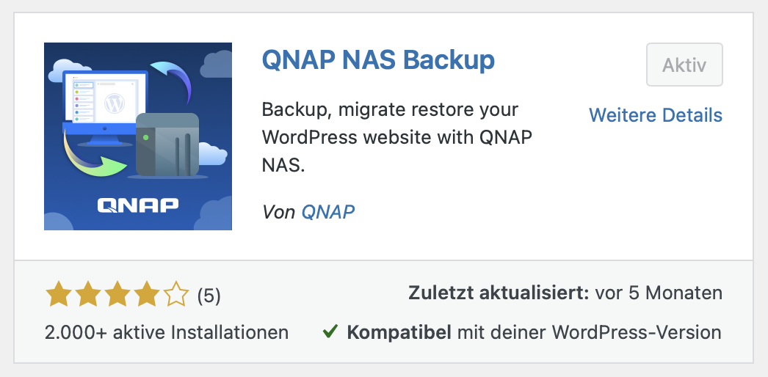
Task: Click the fourth gold rating star
Action: point(146,296)
